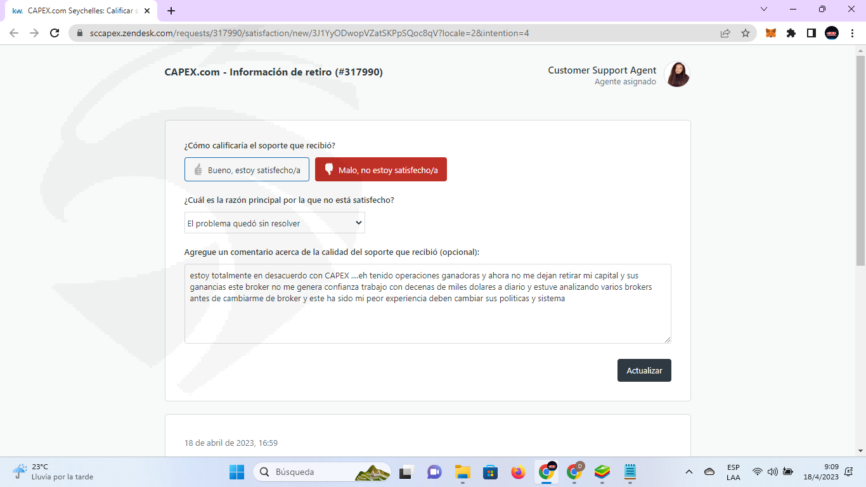Choose 'Malo, no estoy satisfecho/a' rating
The width and height of the screenshot is (866, 487).
(381, 170)
